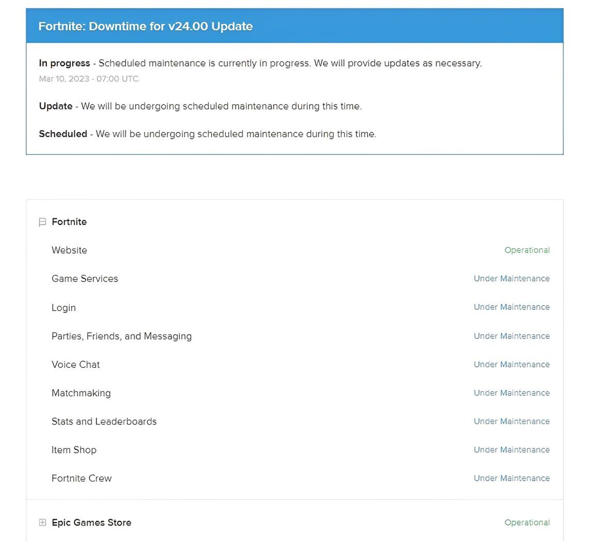Screen dimensions: 589x541
Task: Click Game Services Under Maintenance status
Action: 512,278
